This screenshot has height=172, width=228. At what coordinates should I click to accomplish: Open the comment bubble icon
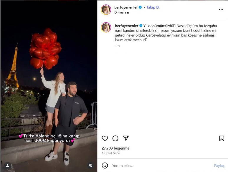point(115,138)
